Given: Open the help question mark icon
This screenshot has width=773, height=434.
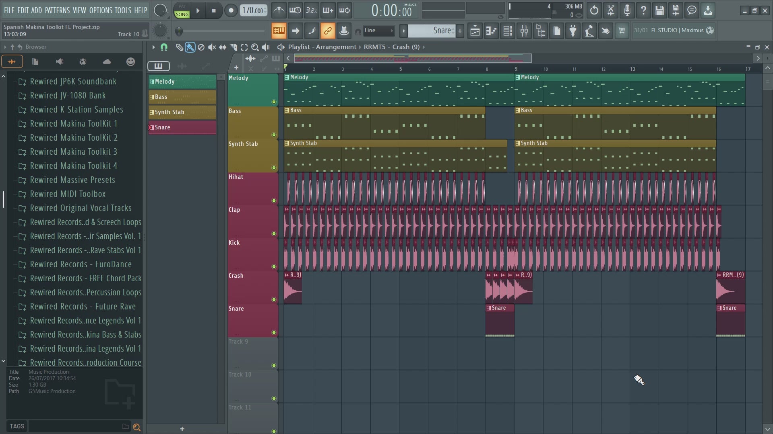Looking at the screenshot, I should (x=643, y=10).
